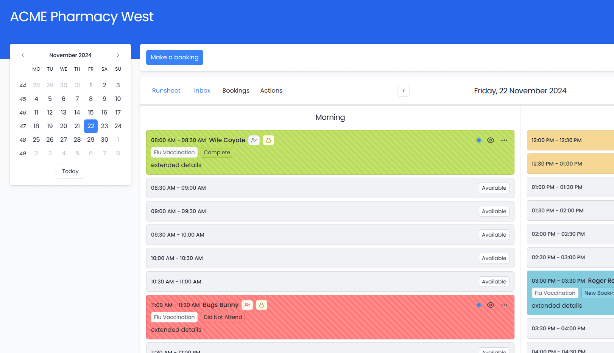Go to the next month in the calendar

[118, 55]
